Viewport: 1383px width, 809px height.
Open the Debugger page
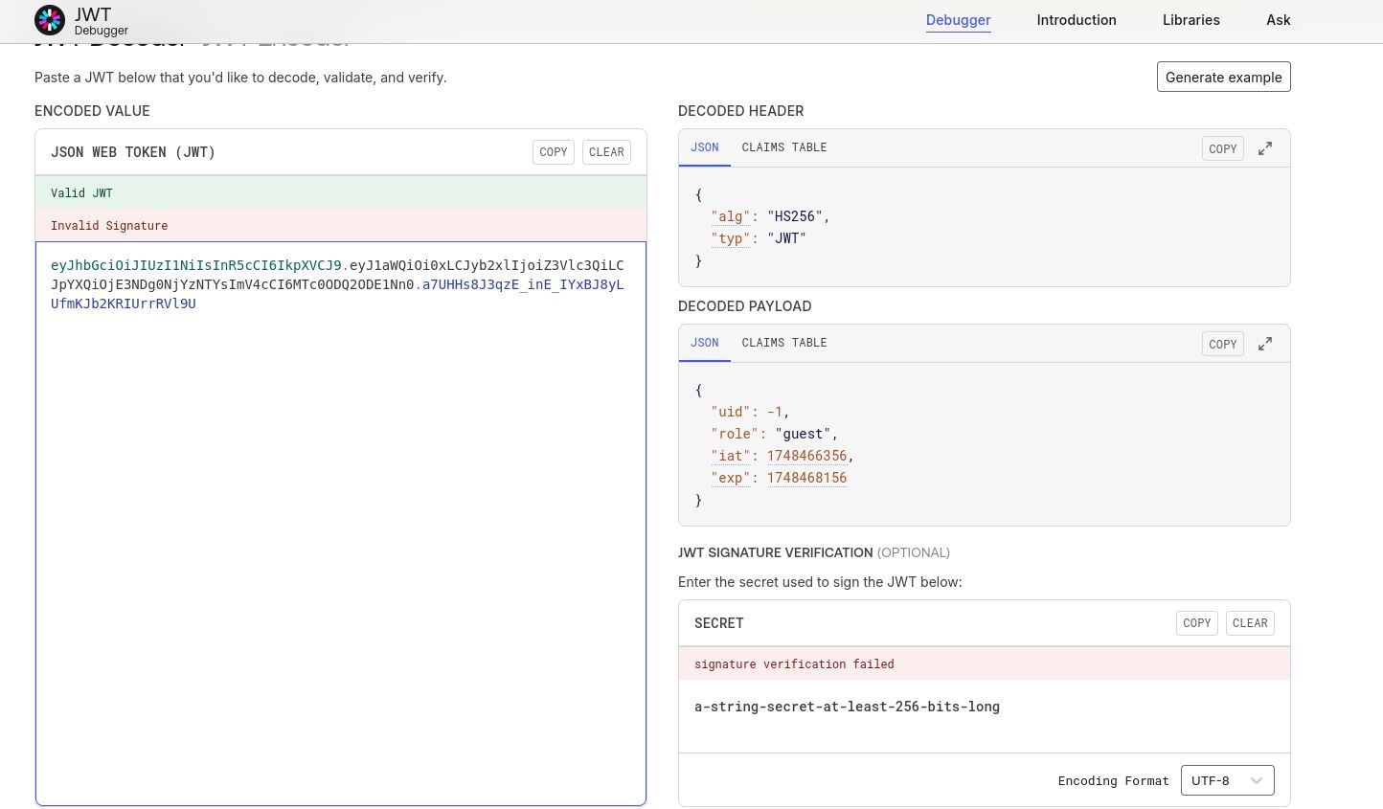pos(958,19)
